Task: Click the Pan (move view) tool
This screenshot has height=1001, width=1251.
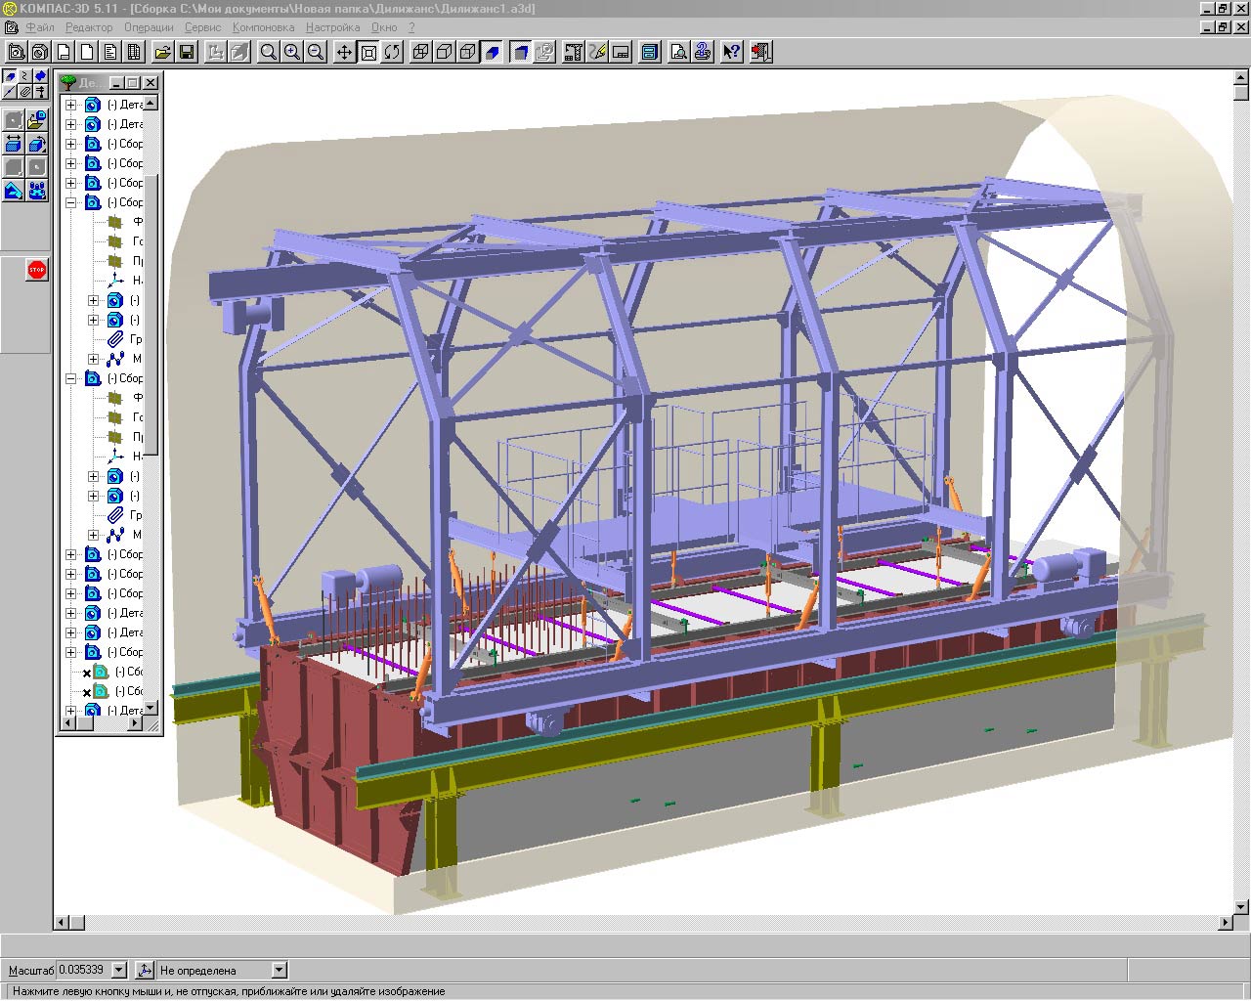Action: coord(345,52)
